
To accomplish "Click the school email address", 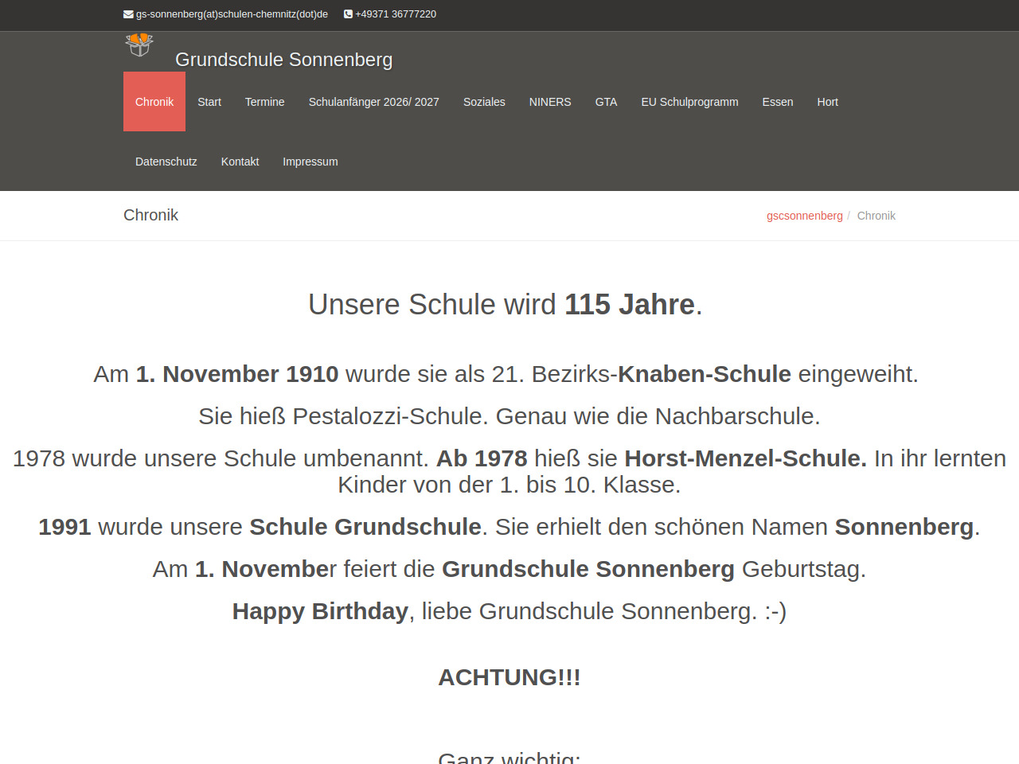I will (x=232, y=14).
